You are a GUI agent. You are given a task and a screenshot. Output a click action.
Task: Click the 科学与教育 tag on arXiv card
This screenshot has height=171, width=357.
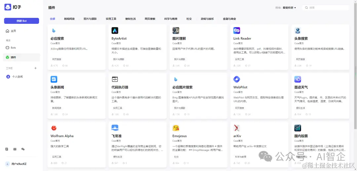(241, 157)
